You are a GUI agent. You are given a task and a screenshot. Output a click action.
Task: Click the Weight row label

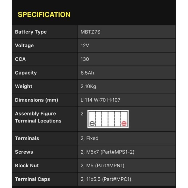24,86
